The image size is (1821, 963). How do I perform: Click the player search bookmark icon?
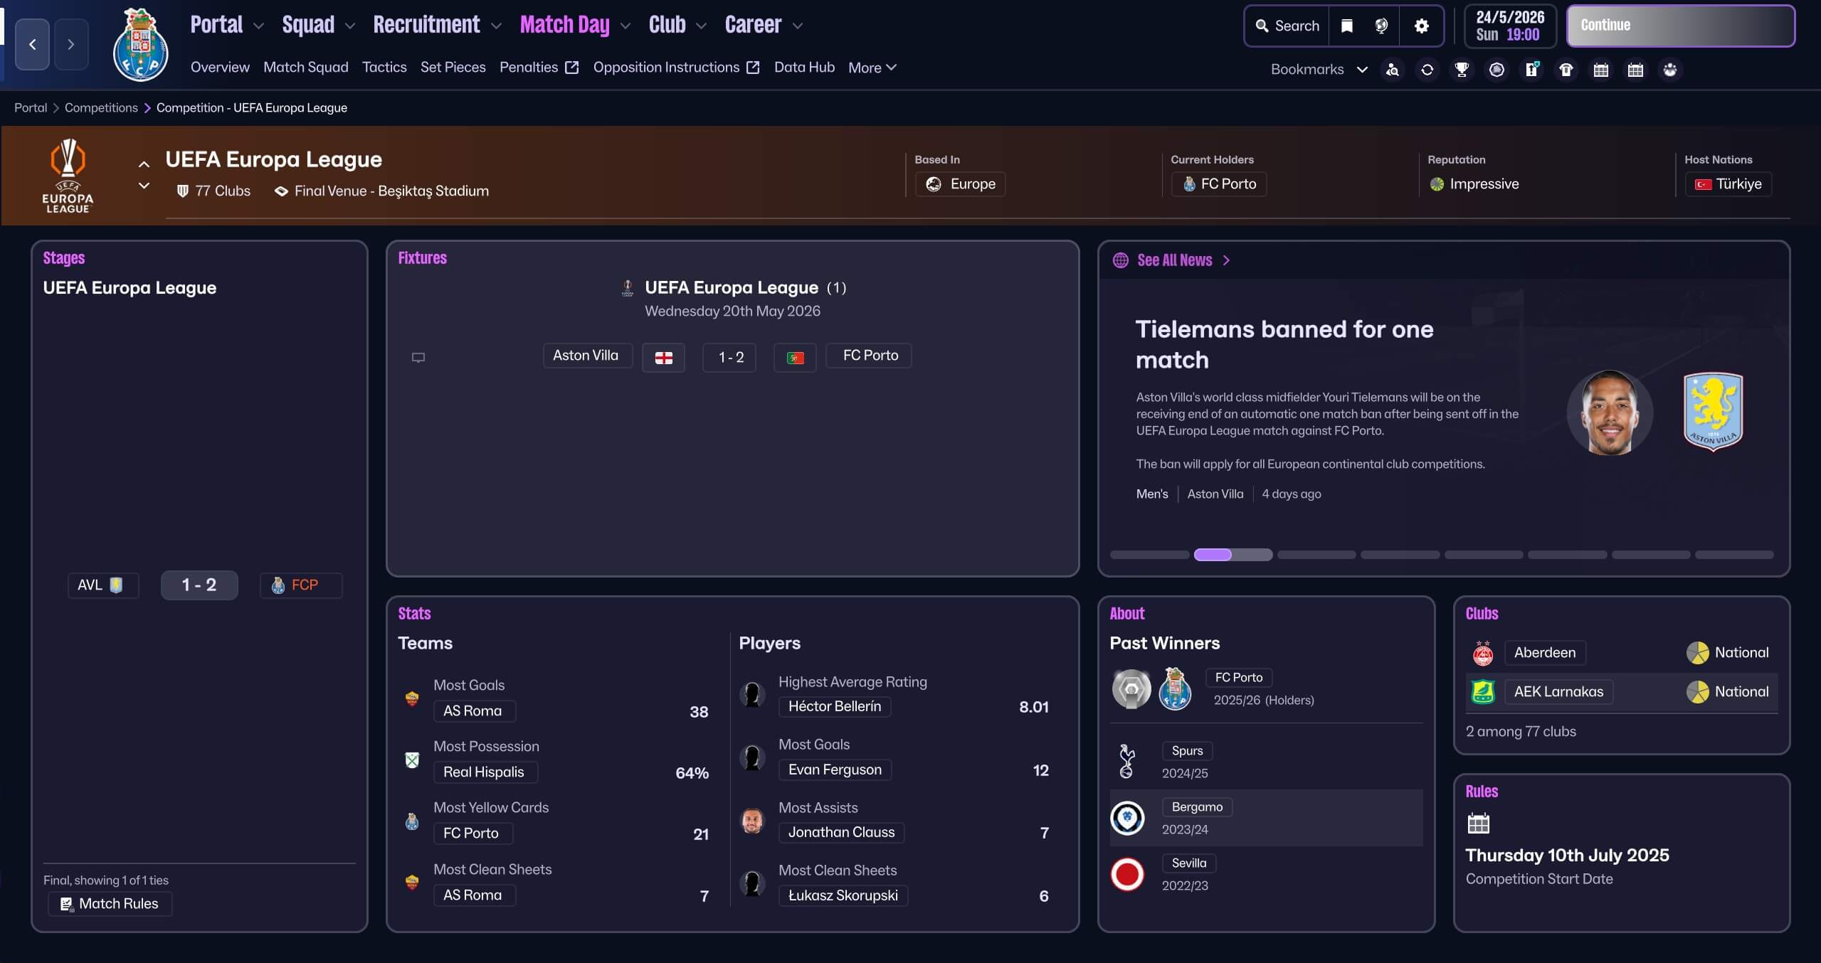1393,69
